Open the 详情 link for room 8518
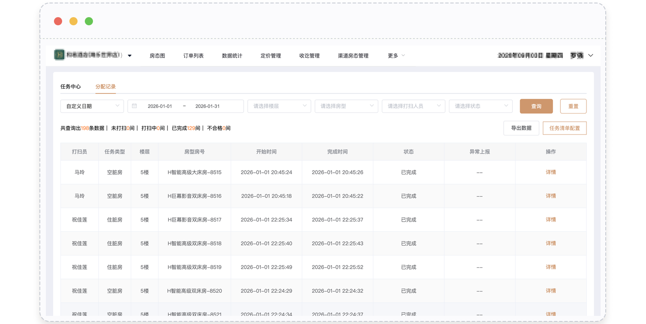The width and height of the screenshot is (646, 324). [551, 243]
